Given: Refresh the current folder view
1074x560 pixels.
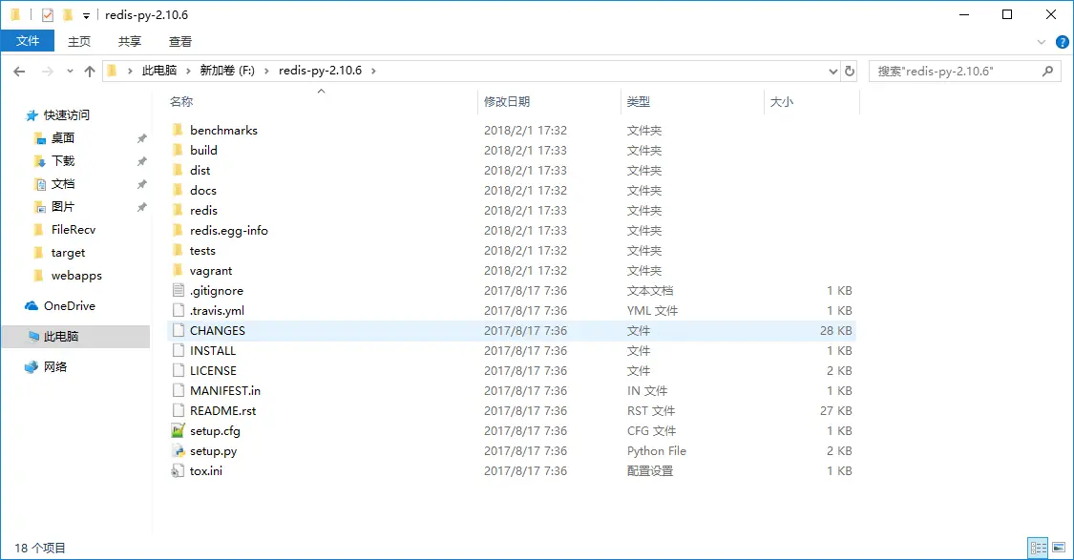Looking at the screenshot, I should click(850, 71).
